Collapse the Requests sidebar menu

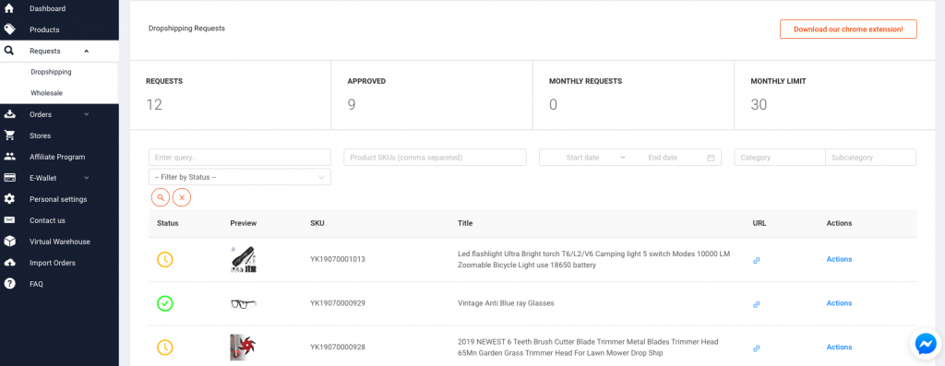(59, 52)
